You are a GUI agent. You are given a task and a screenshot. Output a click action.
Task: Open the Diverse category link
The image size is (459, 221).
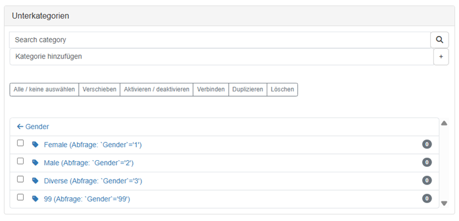click(x=93, y=181)
